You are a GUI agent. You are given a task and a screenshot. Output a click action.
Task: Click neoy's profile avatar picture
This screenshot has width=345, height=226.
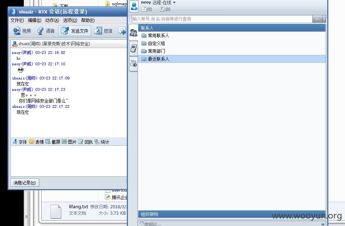134,6
